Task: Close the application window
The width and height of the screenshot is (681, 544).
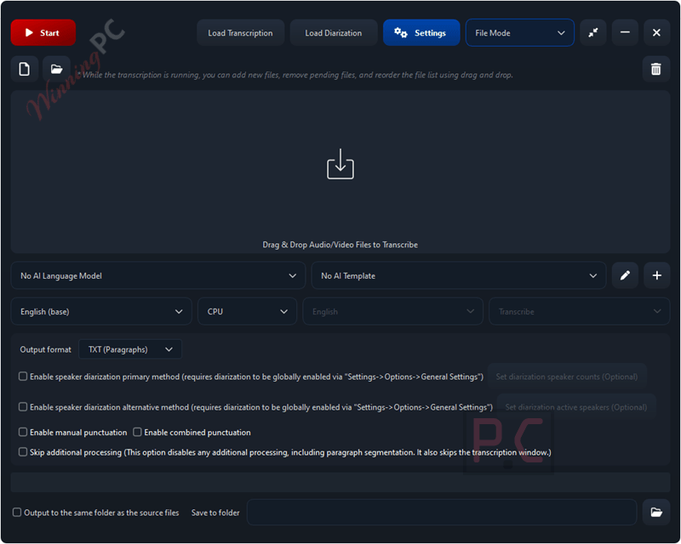Action: [656, 32]
